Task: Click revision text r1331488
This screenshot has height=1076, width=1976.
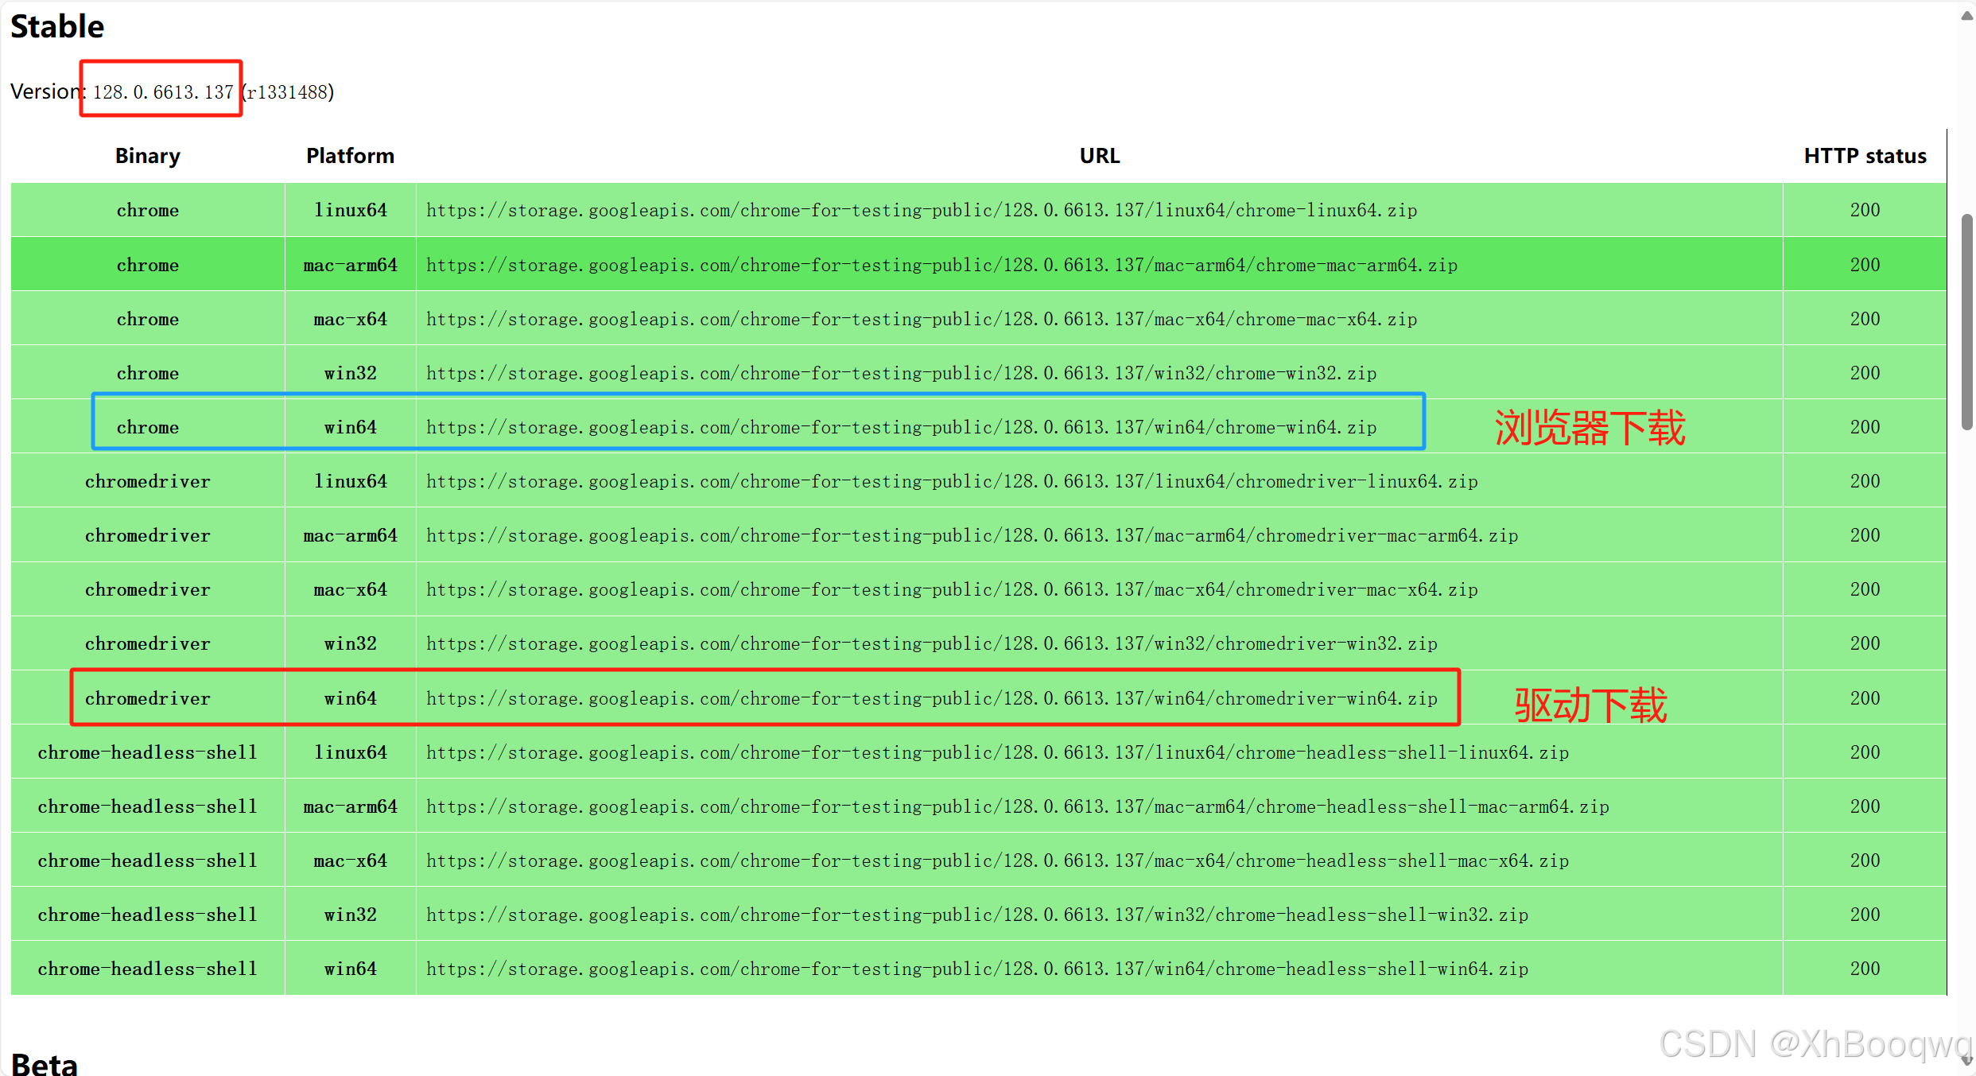Action: 288,92
